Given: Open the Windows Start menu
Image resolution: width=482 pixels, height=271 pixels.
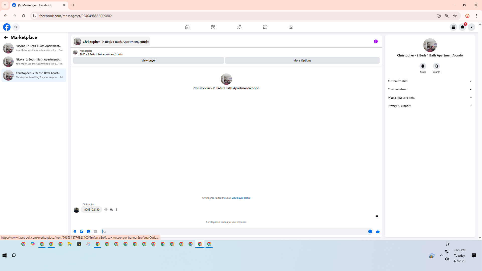Looking at the screenshot, I should click(x=5, y=255).
